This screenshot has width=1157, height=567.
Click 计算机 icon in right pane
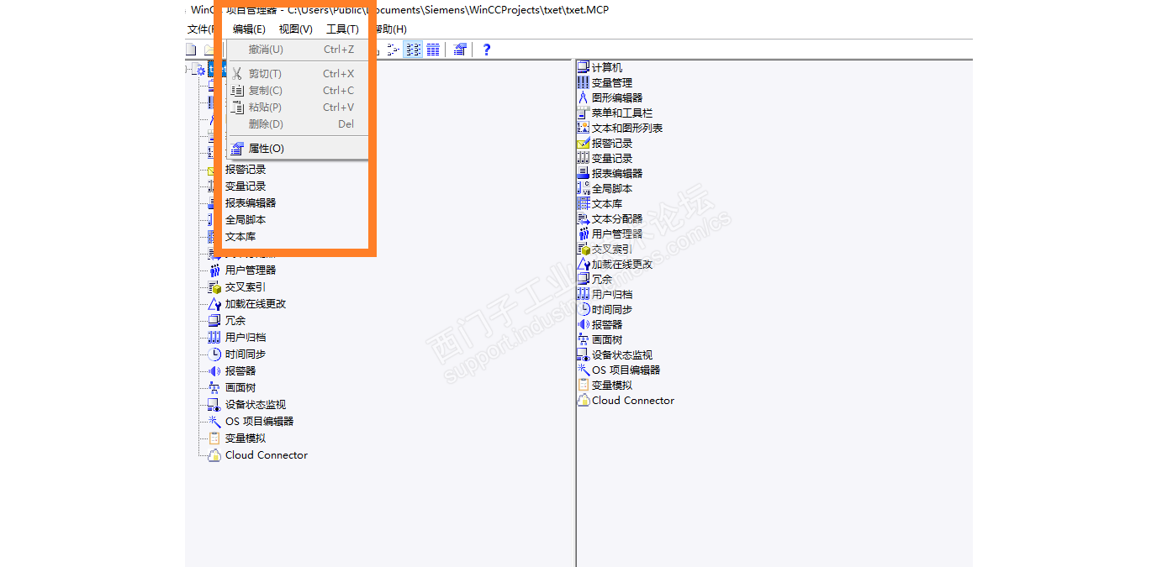pos(584,67)
